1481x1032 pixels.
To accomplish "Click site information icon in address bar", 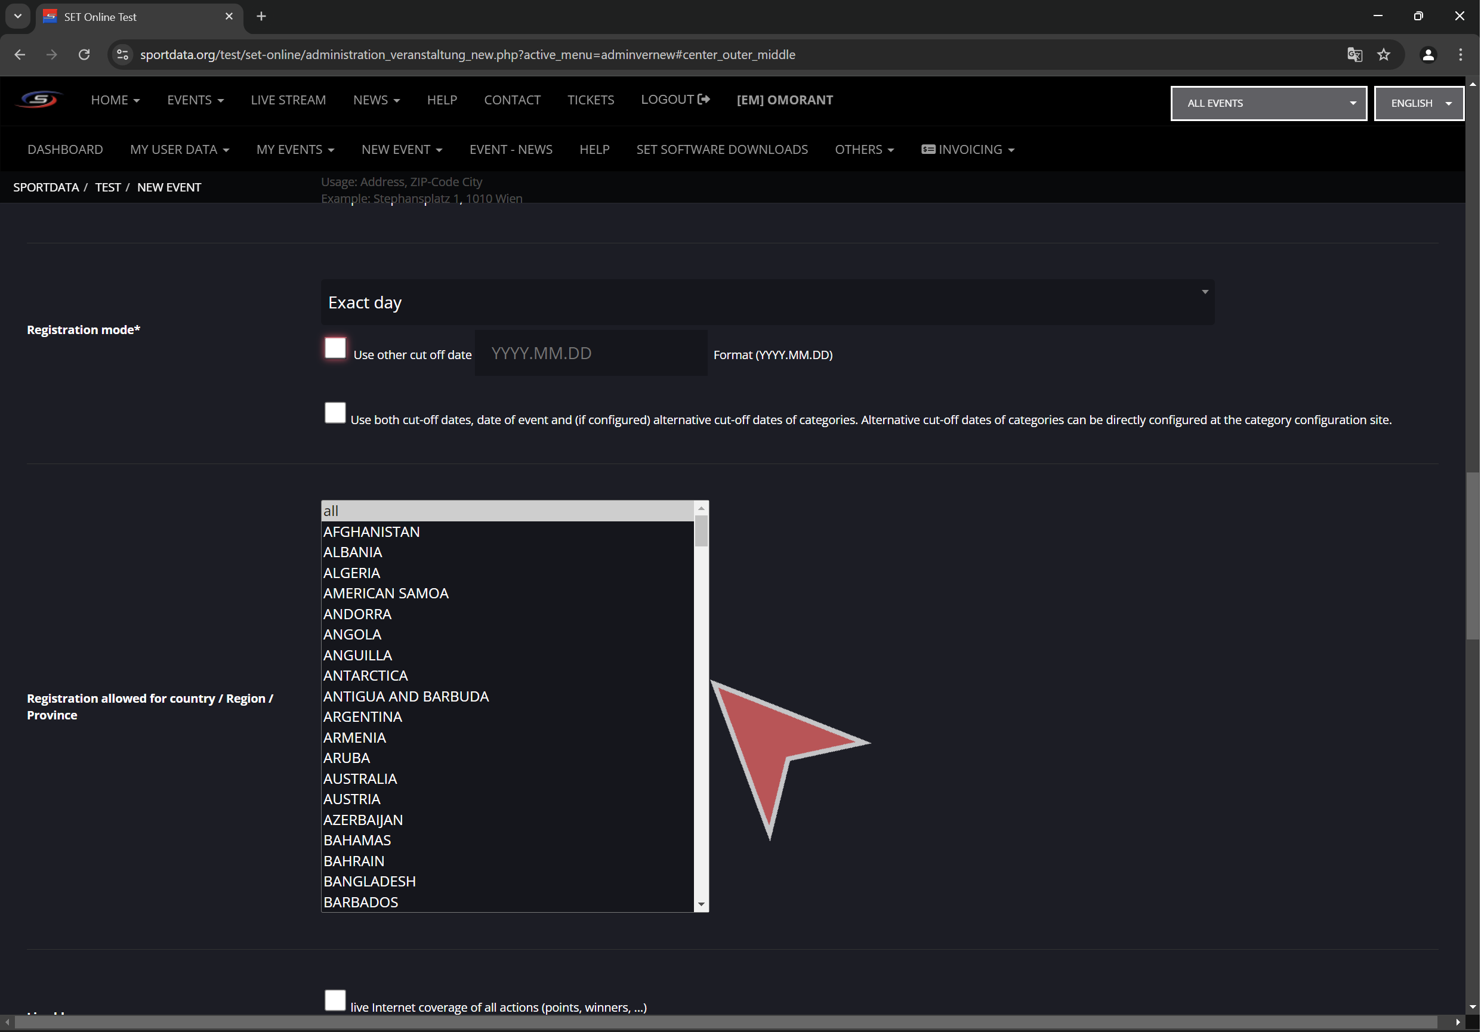I will pos(122,55).
